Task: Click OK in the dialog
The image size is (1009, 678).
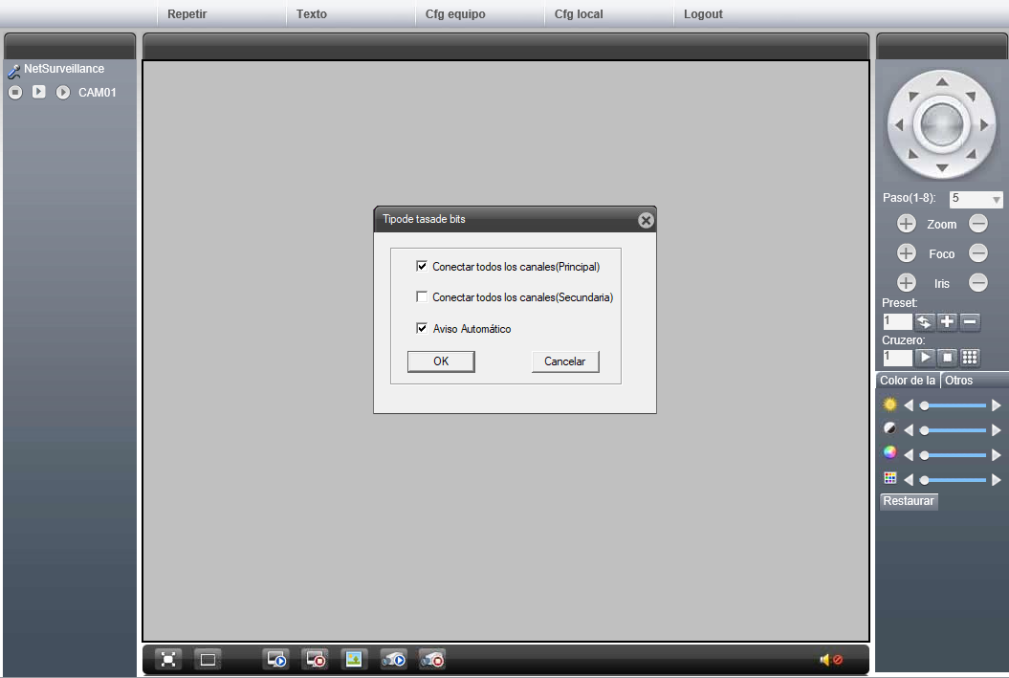Action: 441,361
